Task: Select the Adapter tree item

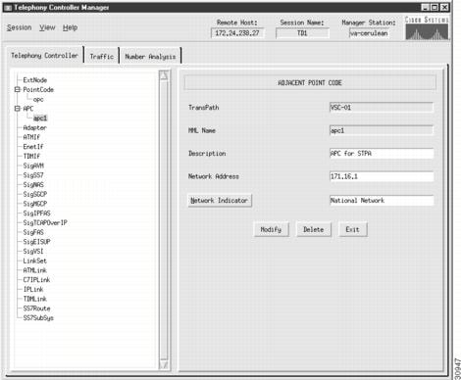Action: (35, 127)
